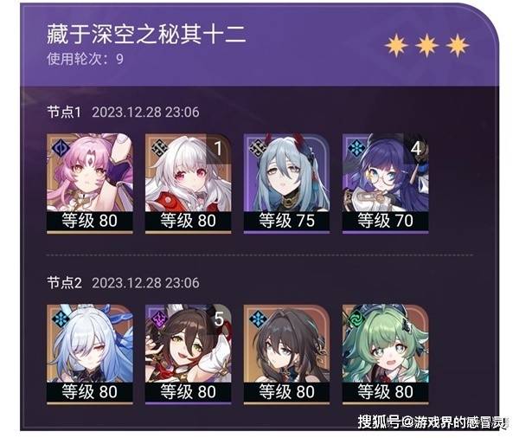Viewport: 519px width, 438px height.
Task: Click the 等级 75 level label
Action: pos(286,221)
